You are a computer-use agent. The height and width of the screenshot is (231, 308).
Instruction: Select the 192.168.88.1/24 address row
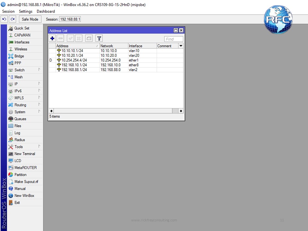pos(116,70)
